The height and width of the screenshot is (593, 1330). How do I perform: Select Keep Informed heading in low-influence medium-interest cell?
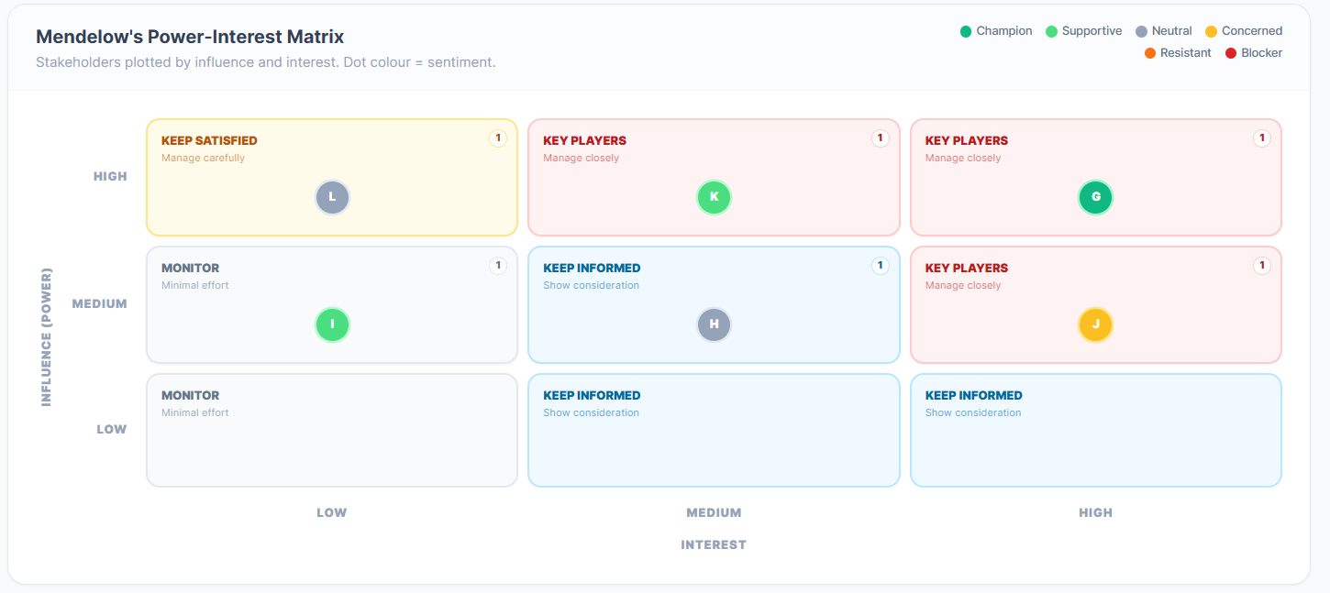(x=592, y=396)
